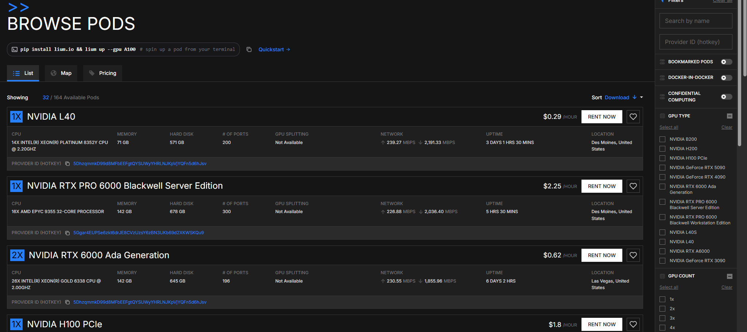This screenshot has height=332, width=747.
Task: Toggle Docker-in-Docker filter
Action: (726, 78)
